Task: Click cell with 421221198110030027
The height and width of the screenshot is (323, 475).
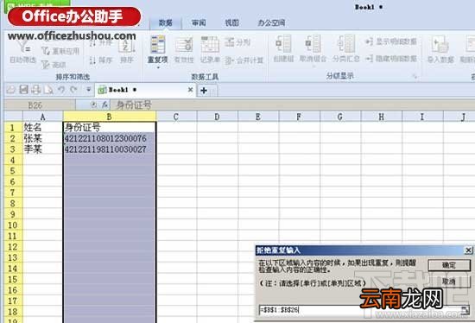Action: click(x=110, y=149)
